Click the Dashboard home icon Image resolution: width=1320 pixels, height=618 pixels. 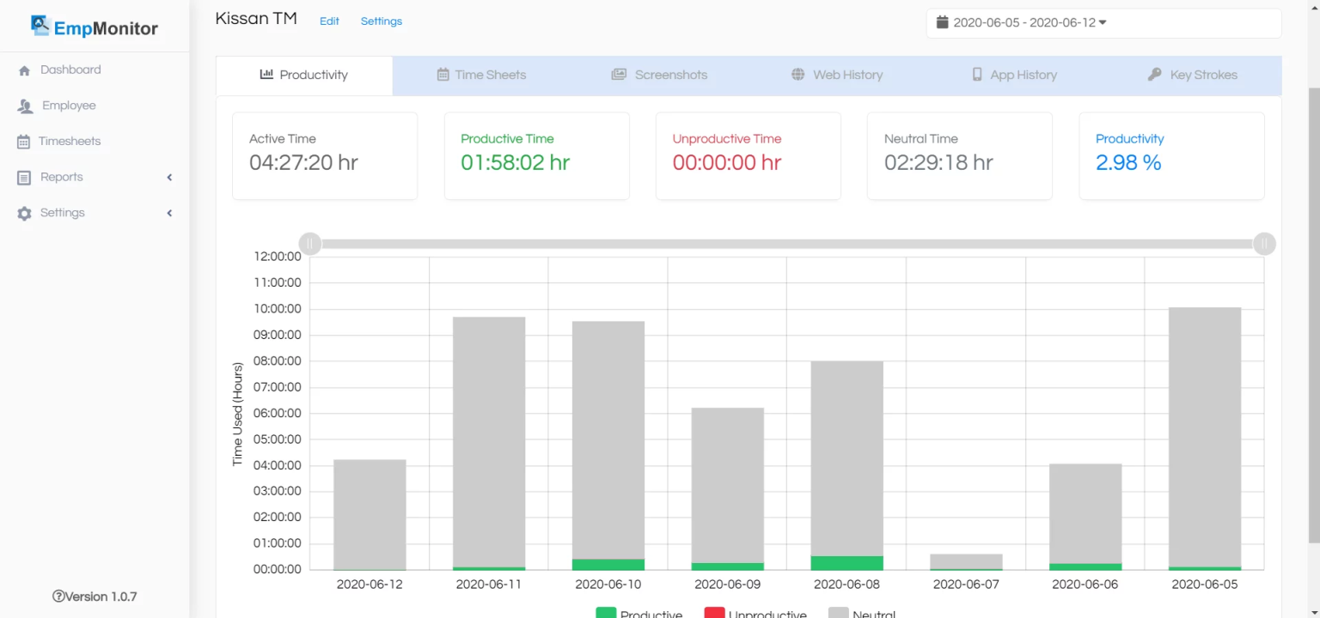click(x=25, y=70)
